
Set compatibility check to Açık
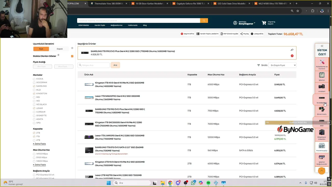tap(41, 49)
